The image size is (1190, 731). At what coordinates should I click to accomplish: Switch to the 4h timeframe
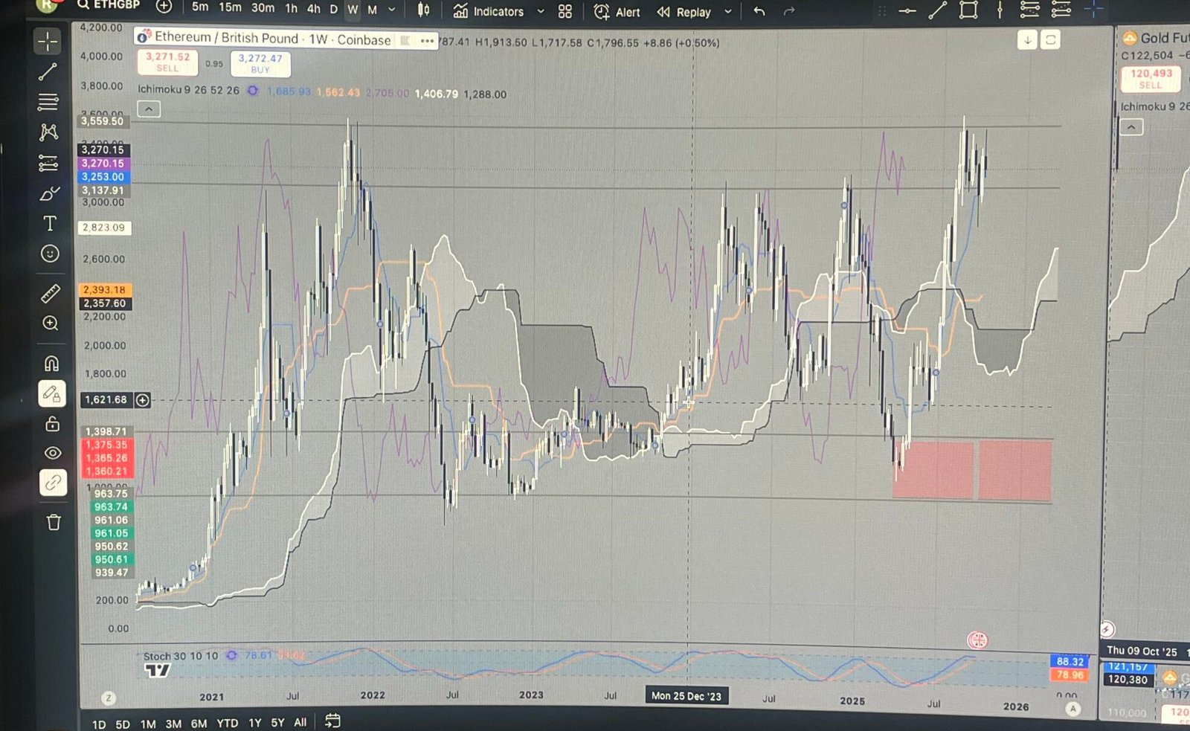(314, 9)
